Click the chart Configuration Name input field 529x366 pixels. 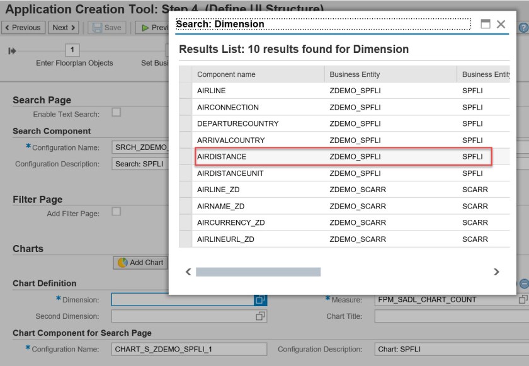pyautogui.click(x=188, y=349)
